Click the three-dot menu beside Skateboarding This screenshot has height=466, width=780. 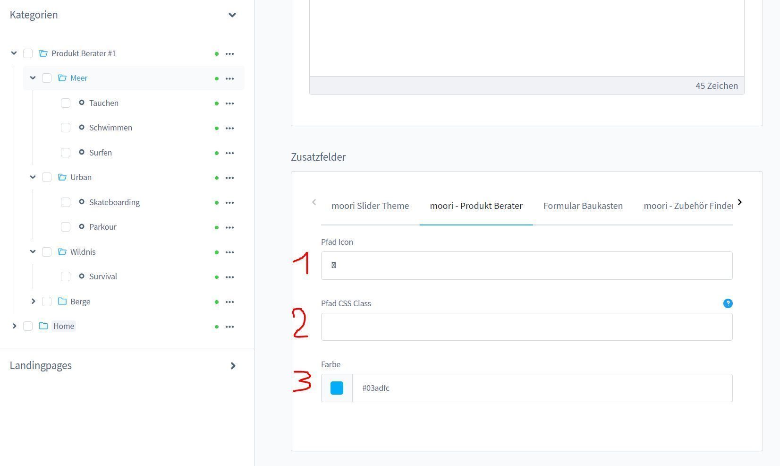pyautogui.click(x=229, y=203)
